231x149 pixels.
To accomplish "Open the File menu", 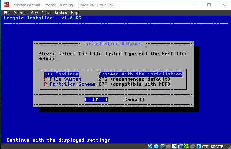I will pos(7,13).
